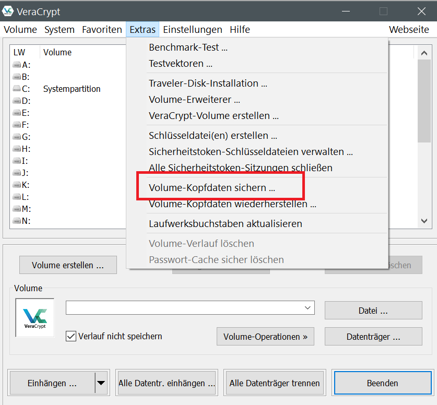437x405 pixels.
Task: Choose Traveler-Disk-Installation ... entry
Action: click(257, 84)
